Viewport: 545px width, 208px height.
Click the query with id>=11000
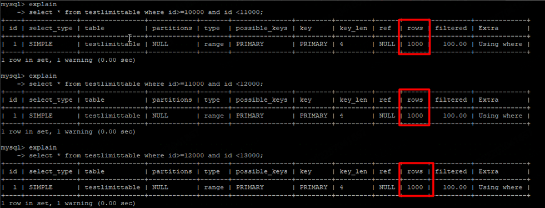pyautogui.click(x=146, y=84)
